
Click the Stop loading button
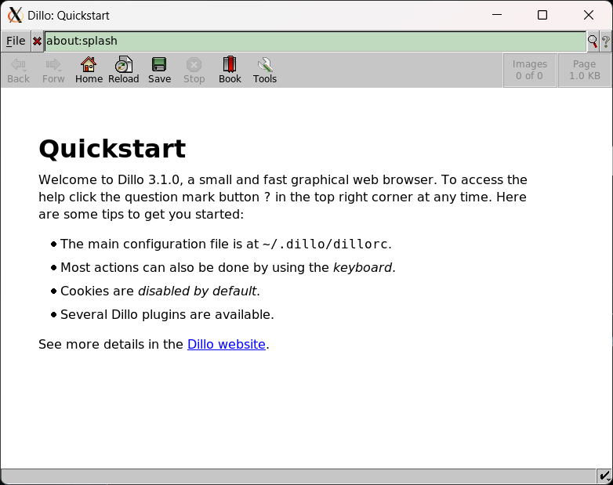194,71
